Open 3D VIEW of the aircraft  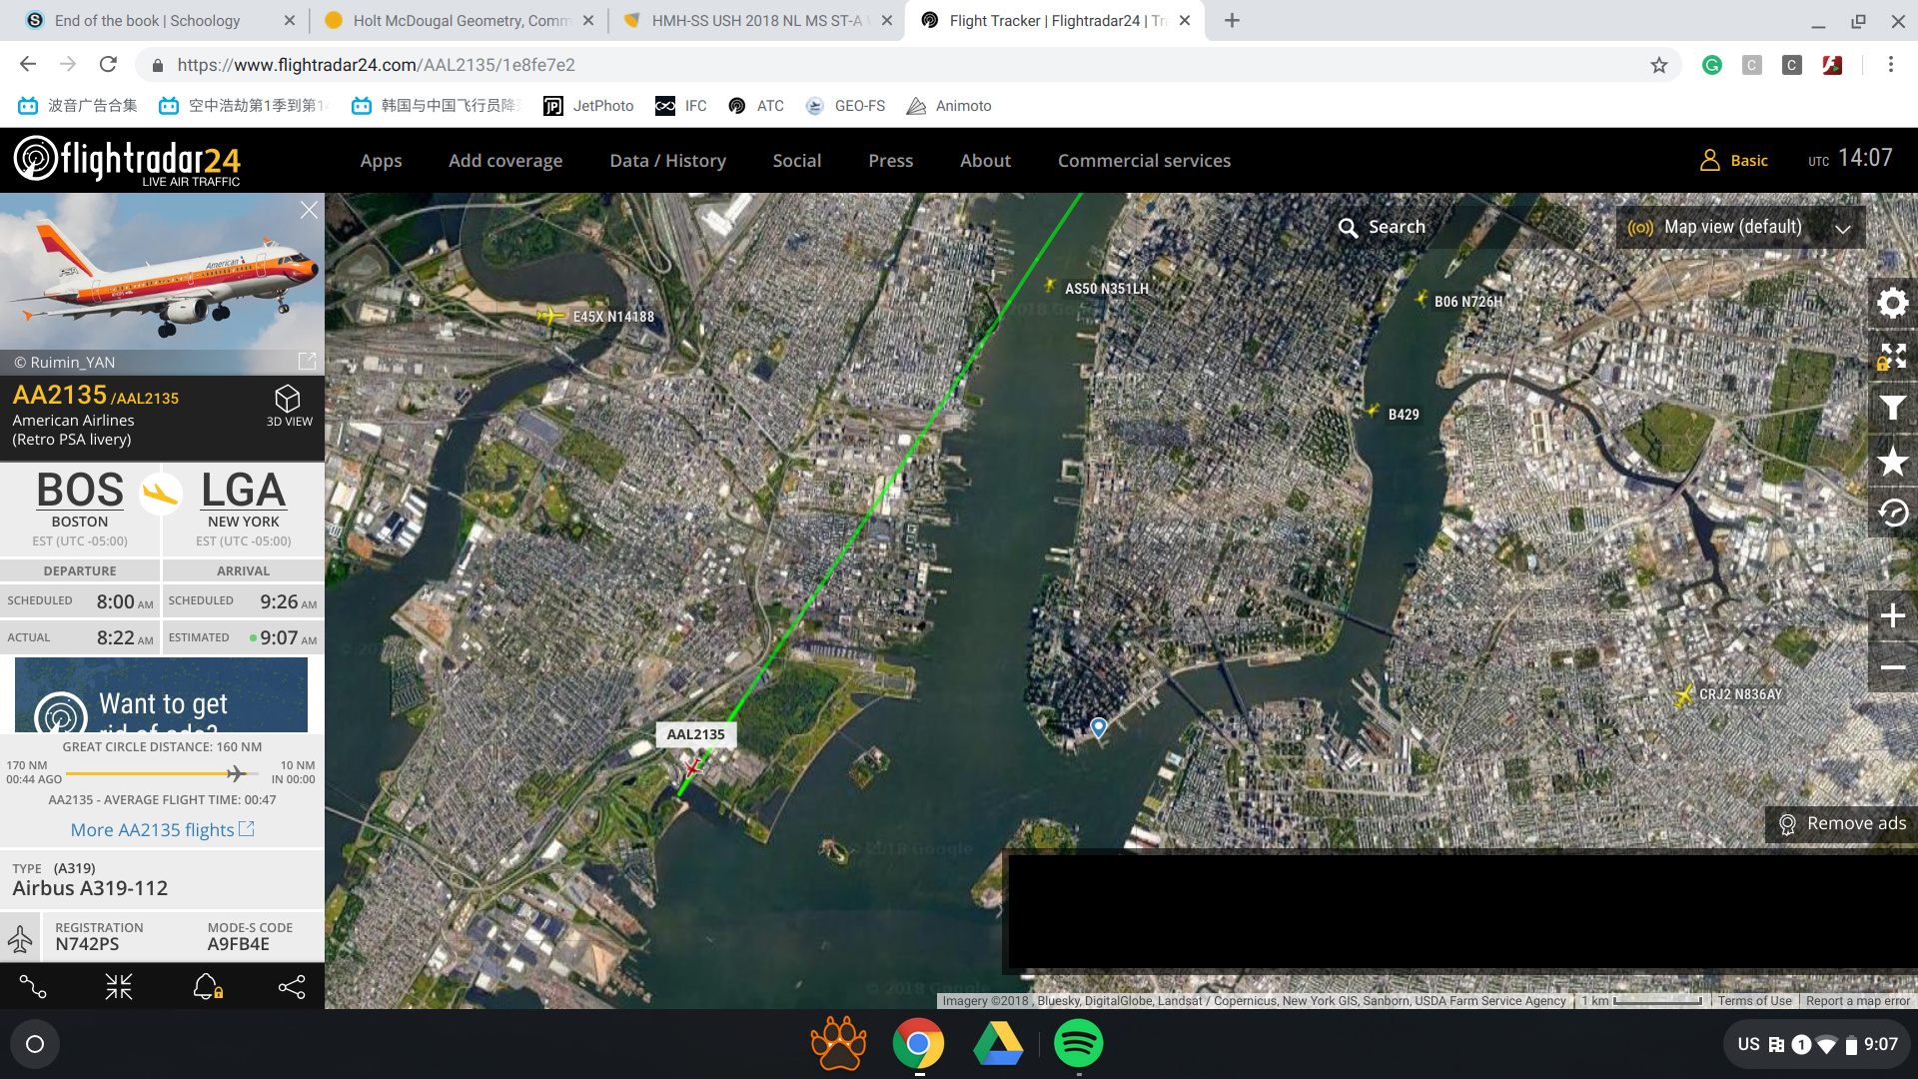289,406
